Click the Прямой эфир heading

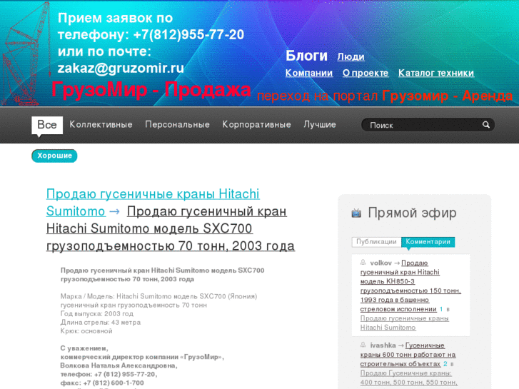coord(412,213)
